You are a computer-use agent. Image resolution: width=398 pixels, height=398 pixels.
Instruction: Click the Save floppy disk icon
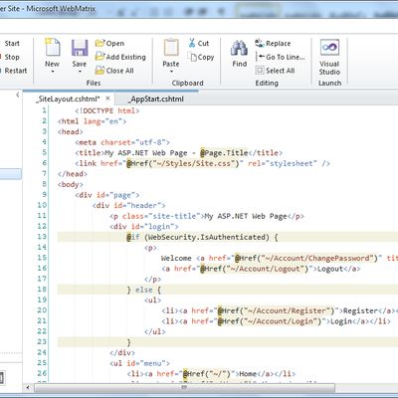(80, 48)
